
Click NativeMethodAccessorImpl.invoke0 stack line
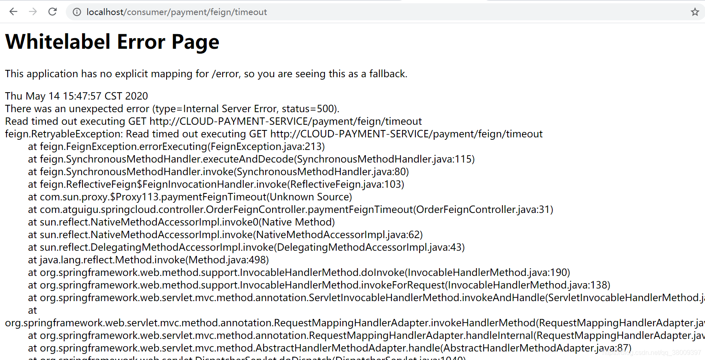click(182, 222)
